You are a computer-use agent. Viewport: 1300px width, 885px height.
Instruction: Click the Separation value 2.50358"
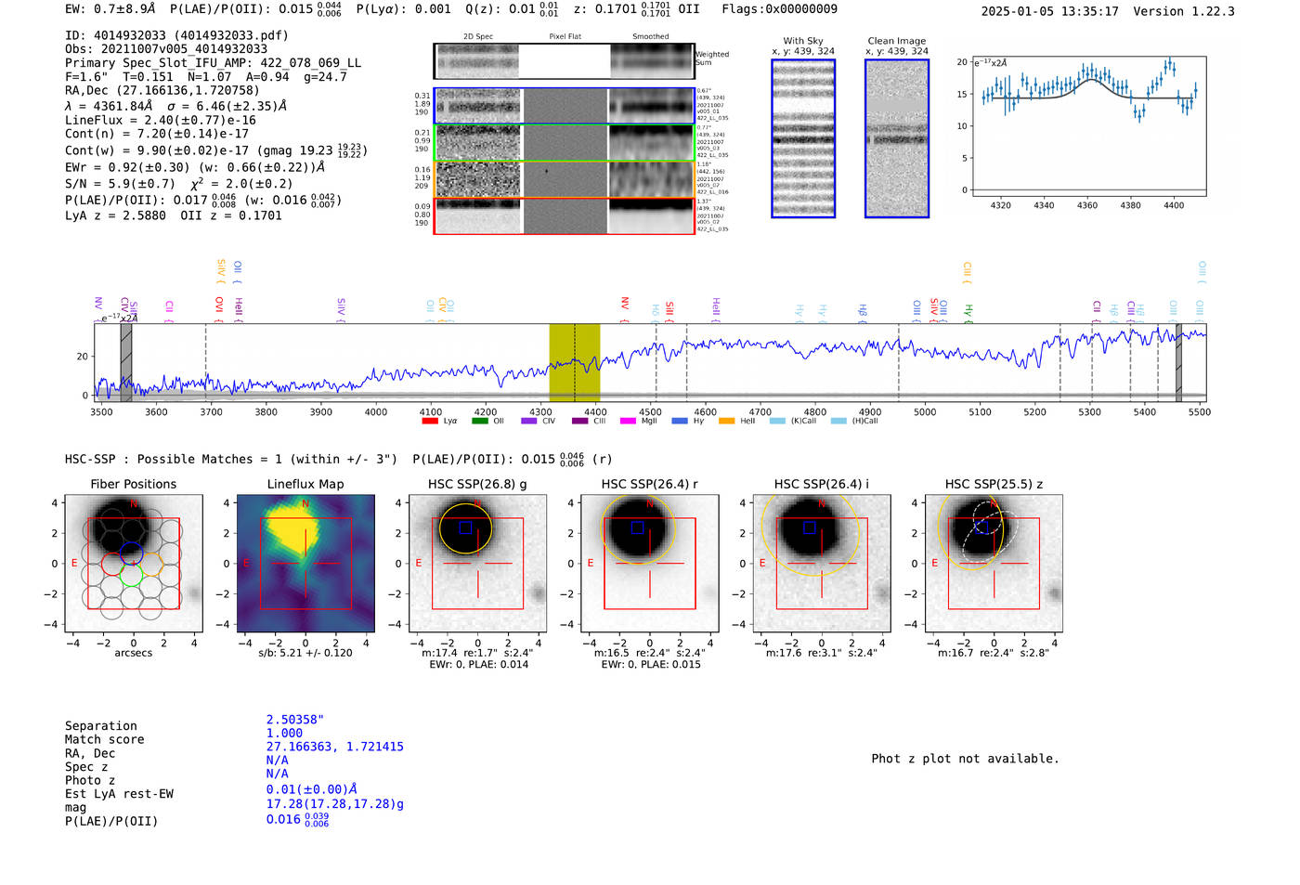[x=295, y=720]
